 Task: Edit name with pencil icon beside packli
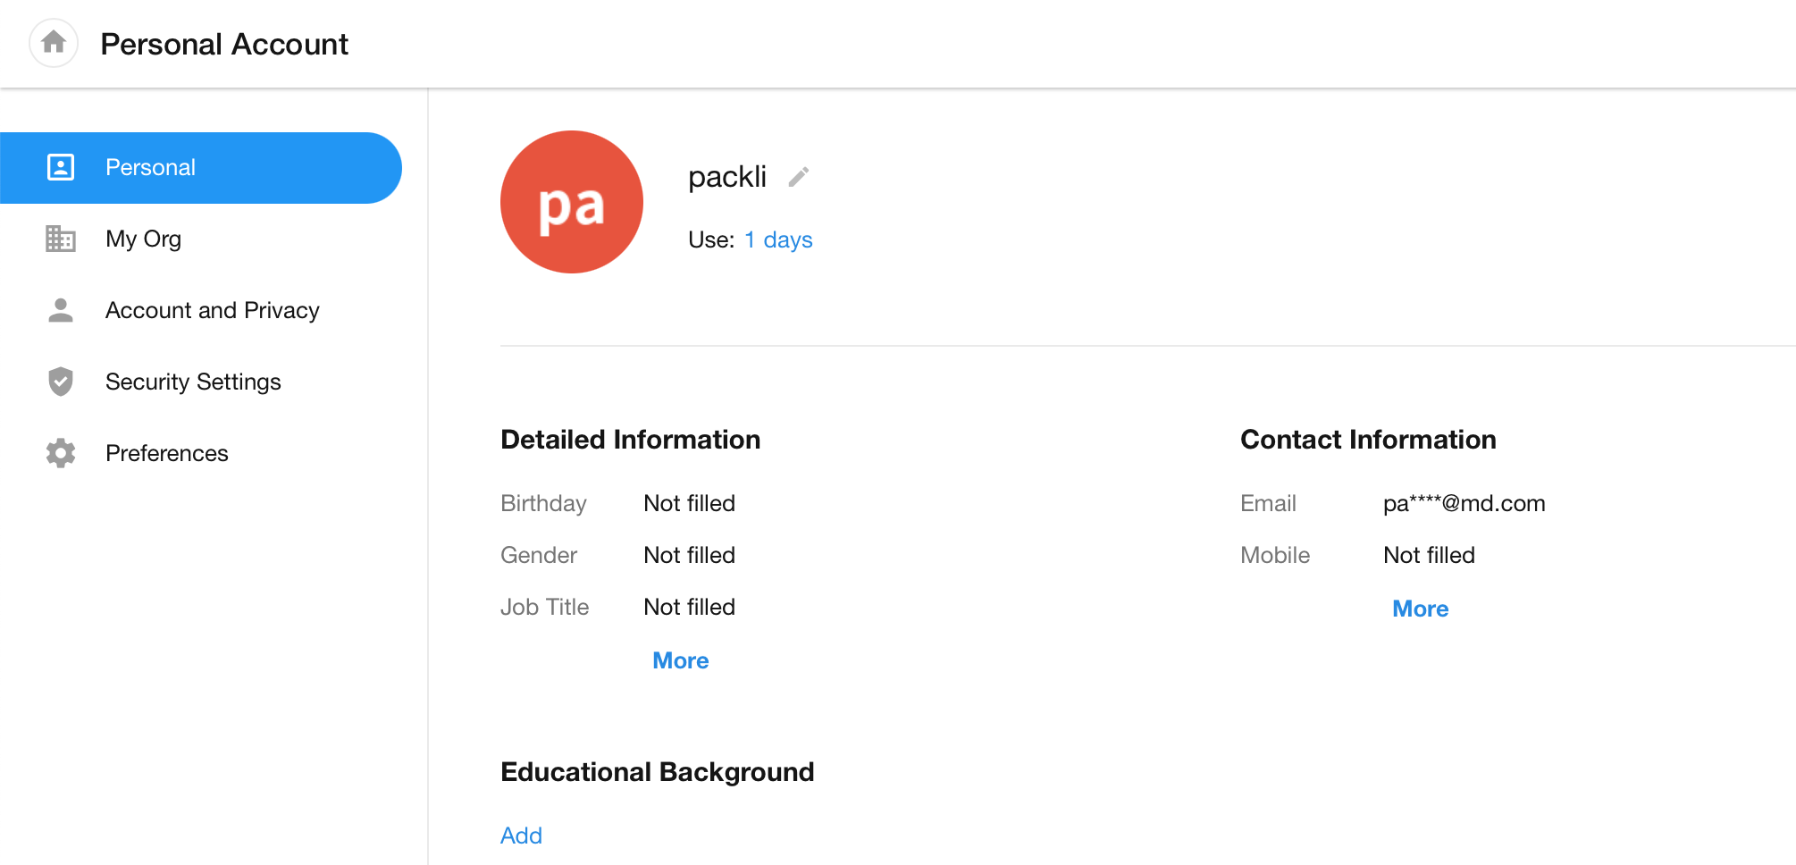click(799, 177)
